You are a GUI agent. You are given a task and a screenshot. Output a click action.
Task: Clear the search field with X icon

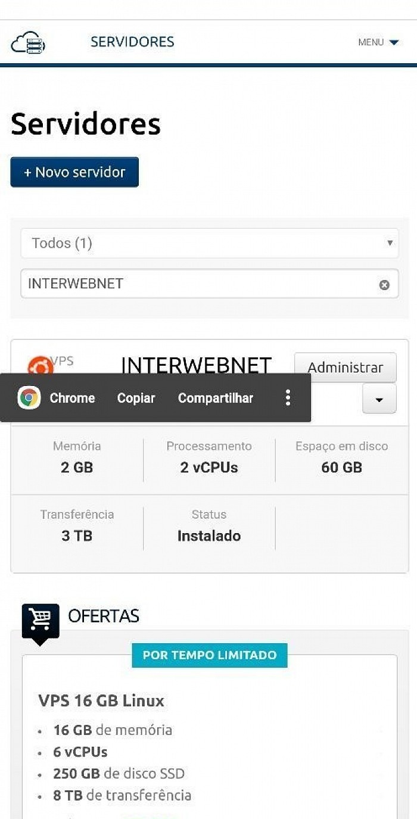coord(384,285)
